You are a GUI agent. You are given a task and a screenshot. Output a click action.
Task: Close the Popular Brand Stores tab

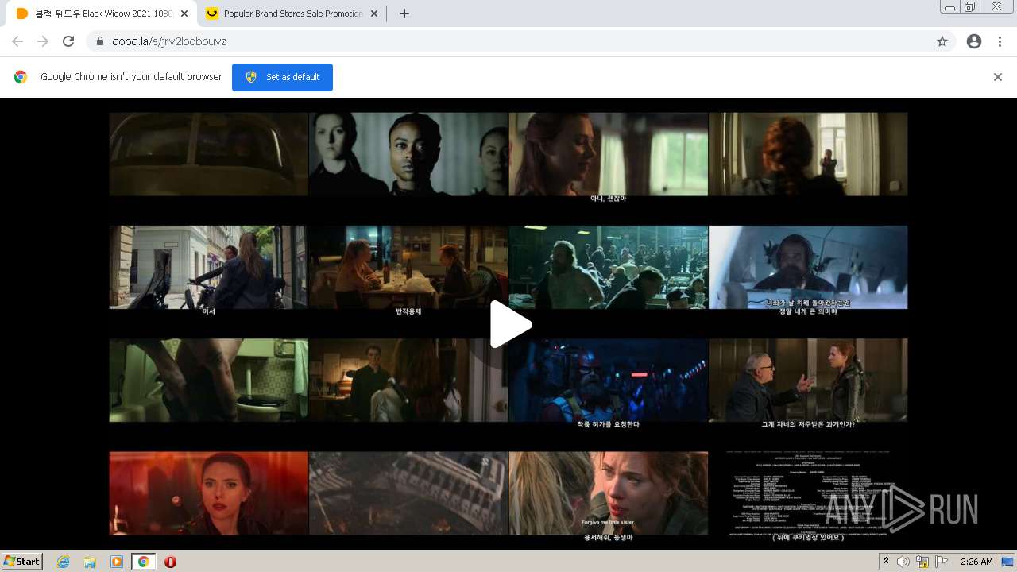[374, 14]
